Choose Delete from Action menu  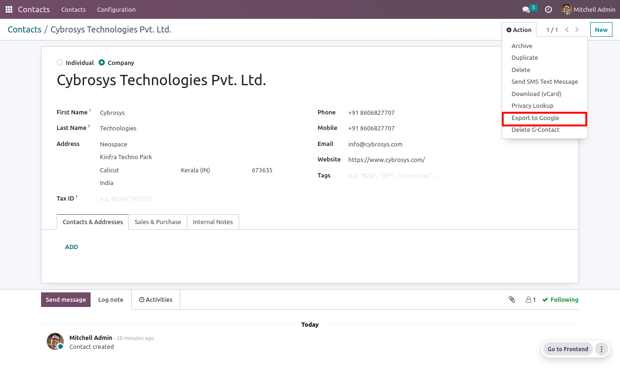click(x=545, y=70)
